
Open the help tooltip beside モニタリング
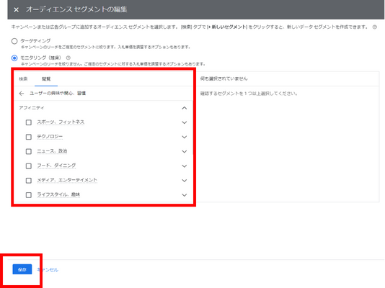point(68,58)
